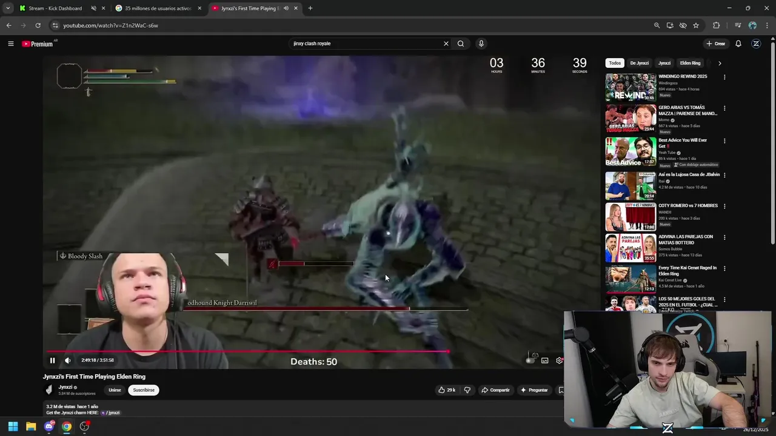
Task: Open the Chrome three-dot menu
Action: point(766,25)
